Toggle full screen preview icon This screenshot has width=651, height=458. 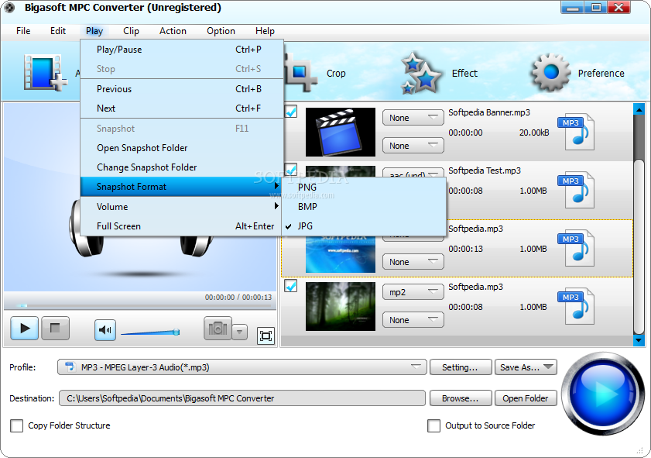[x=266, y=336]
